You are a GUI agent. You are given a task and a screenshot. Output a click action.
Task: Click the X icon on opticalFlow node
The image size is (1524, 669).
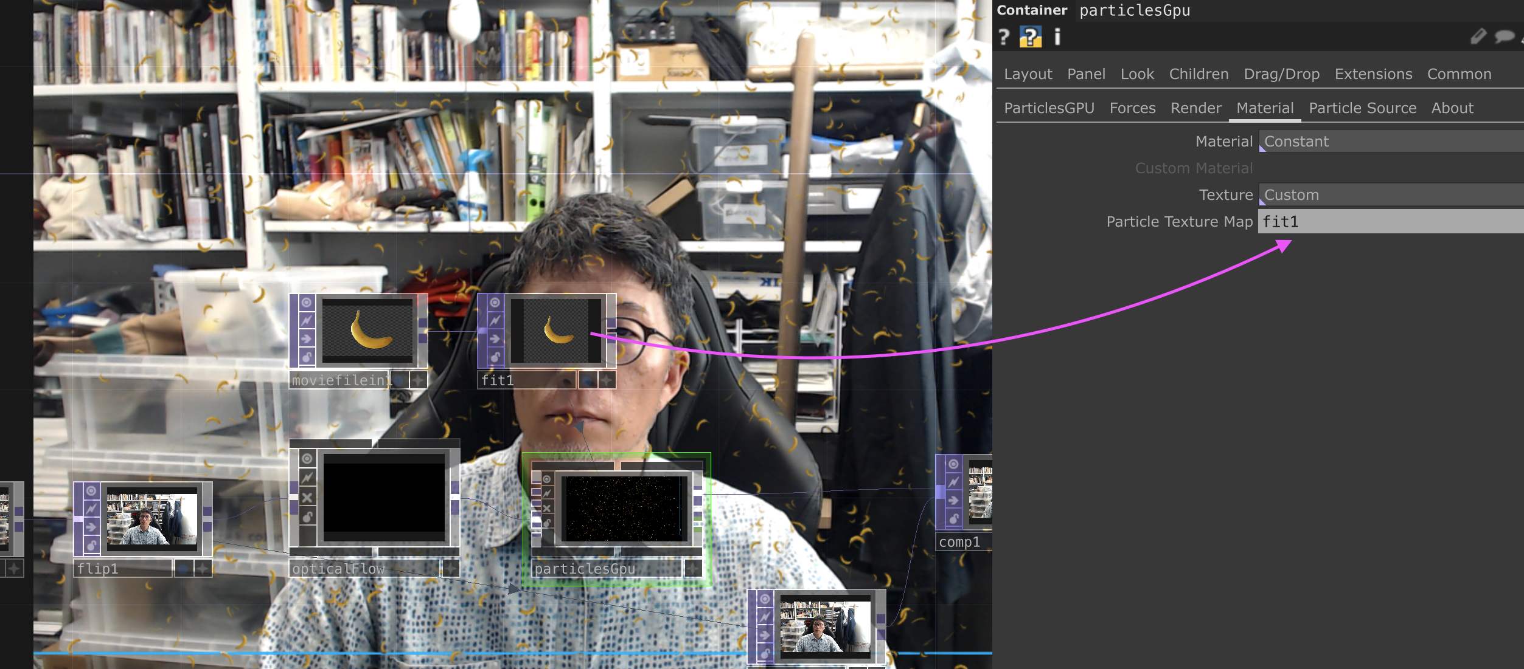coord(307,498)
